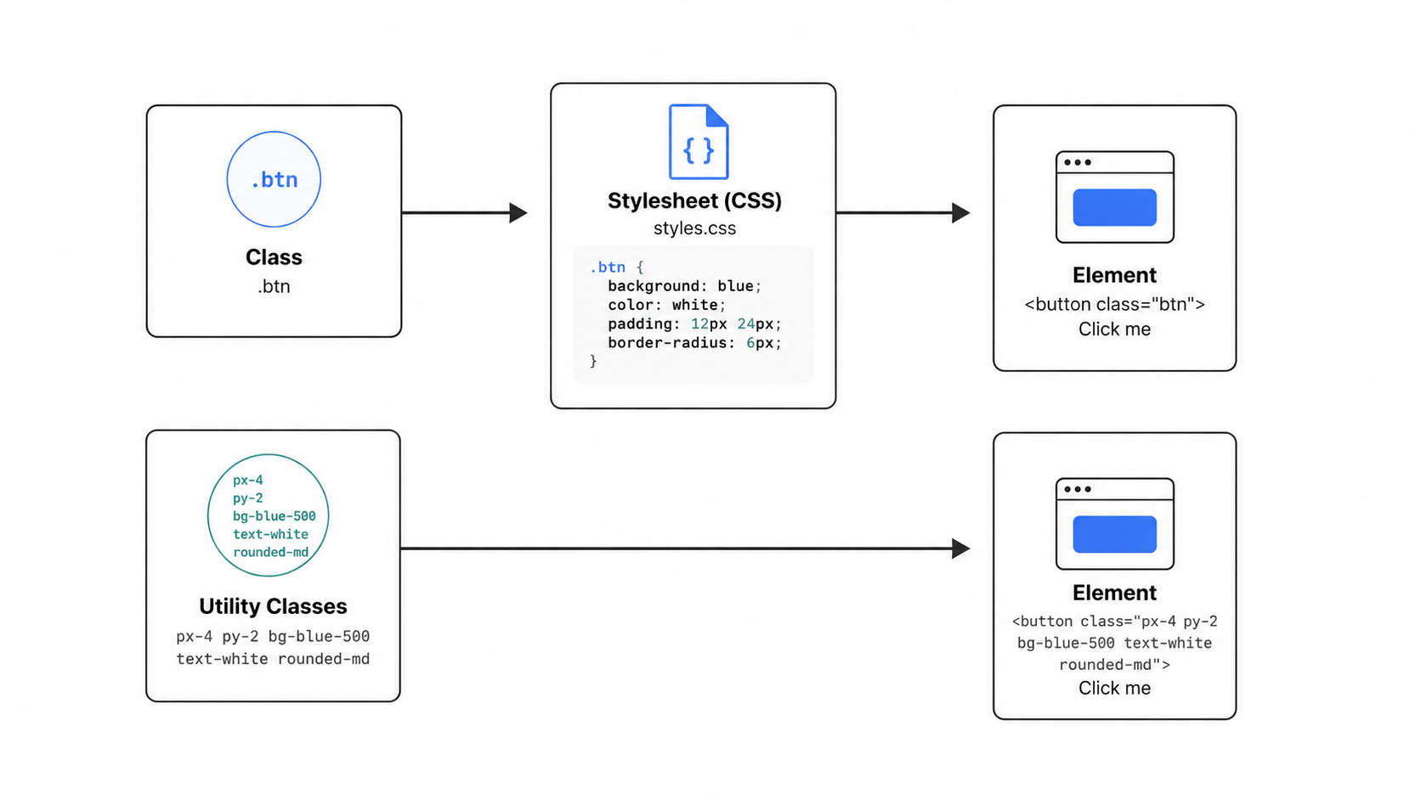
Task: Select the CSS stylesheet file icon
Action: point(699,142)
